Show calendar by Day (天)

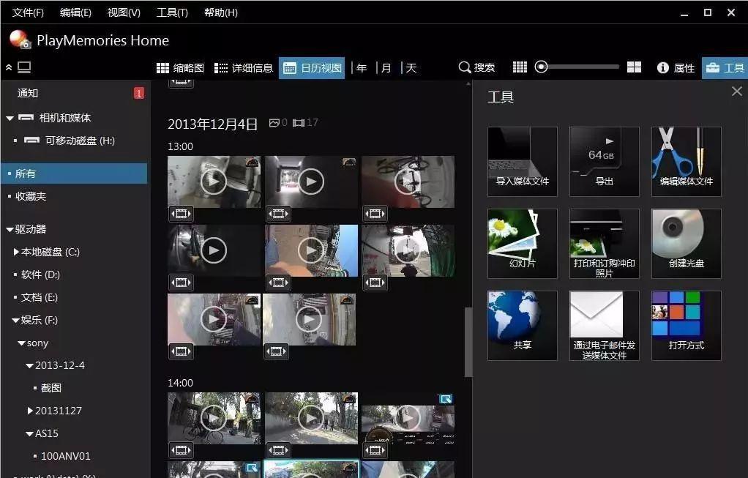(411, 68)
